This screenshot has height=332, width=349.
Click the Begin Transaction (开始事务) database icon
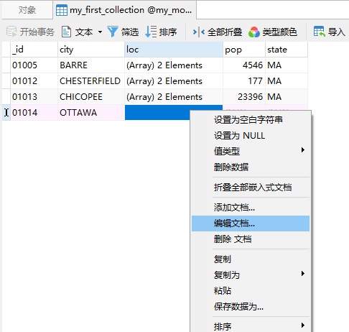point(11,32)
